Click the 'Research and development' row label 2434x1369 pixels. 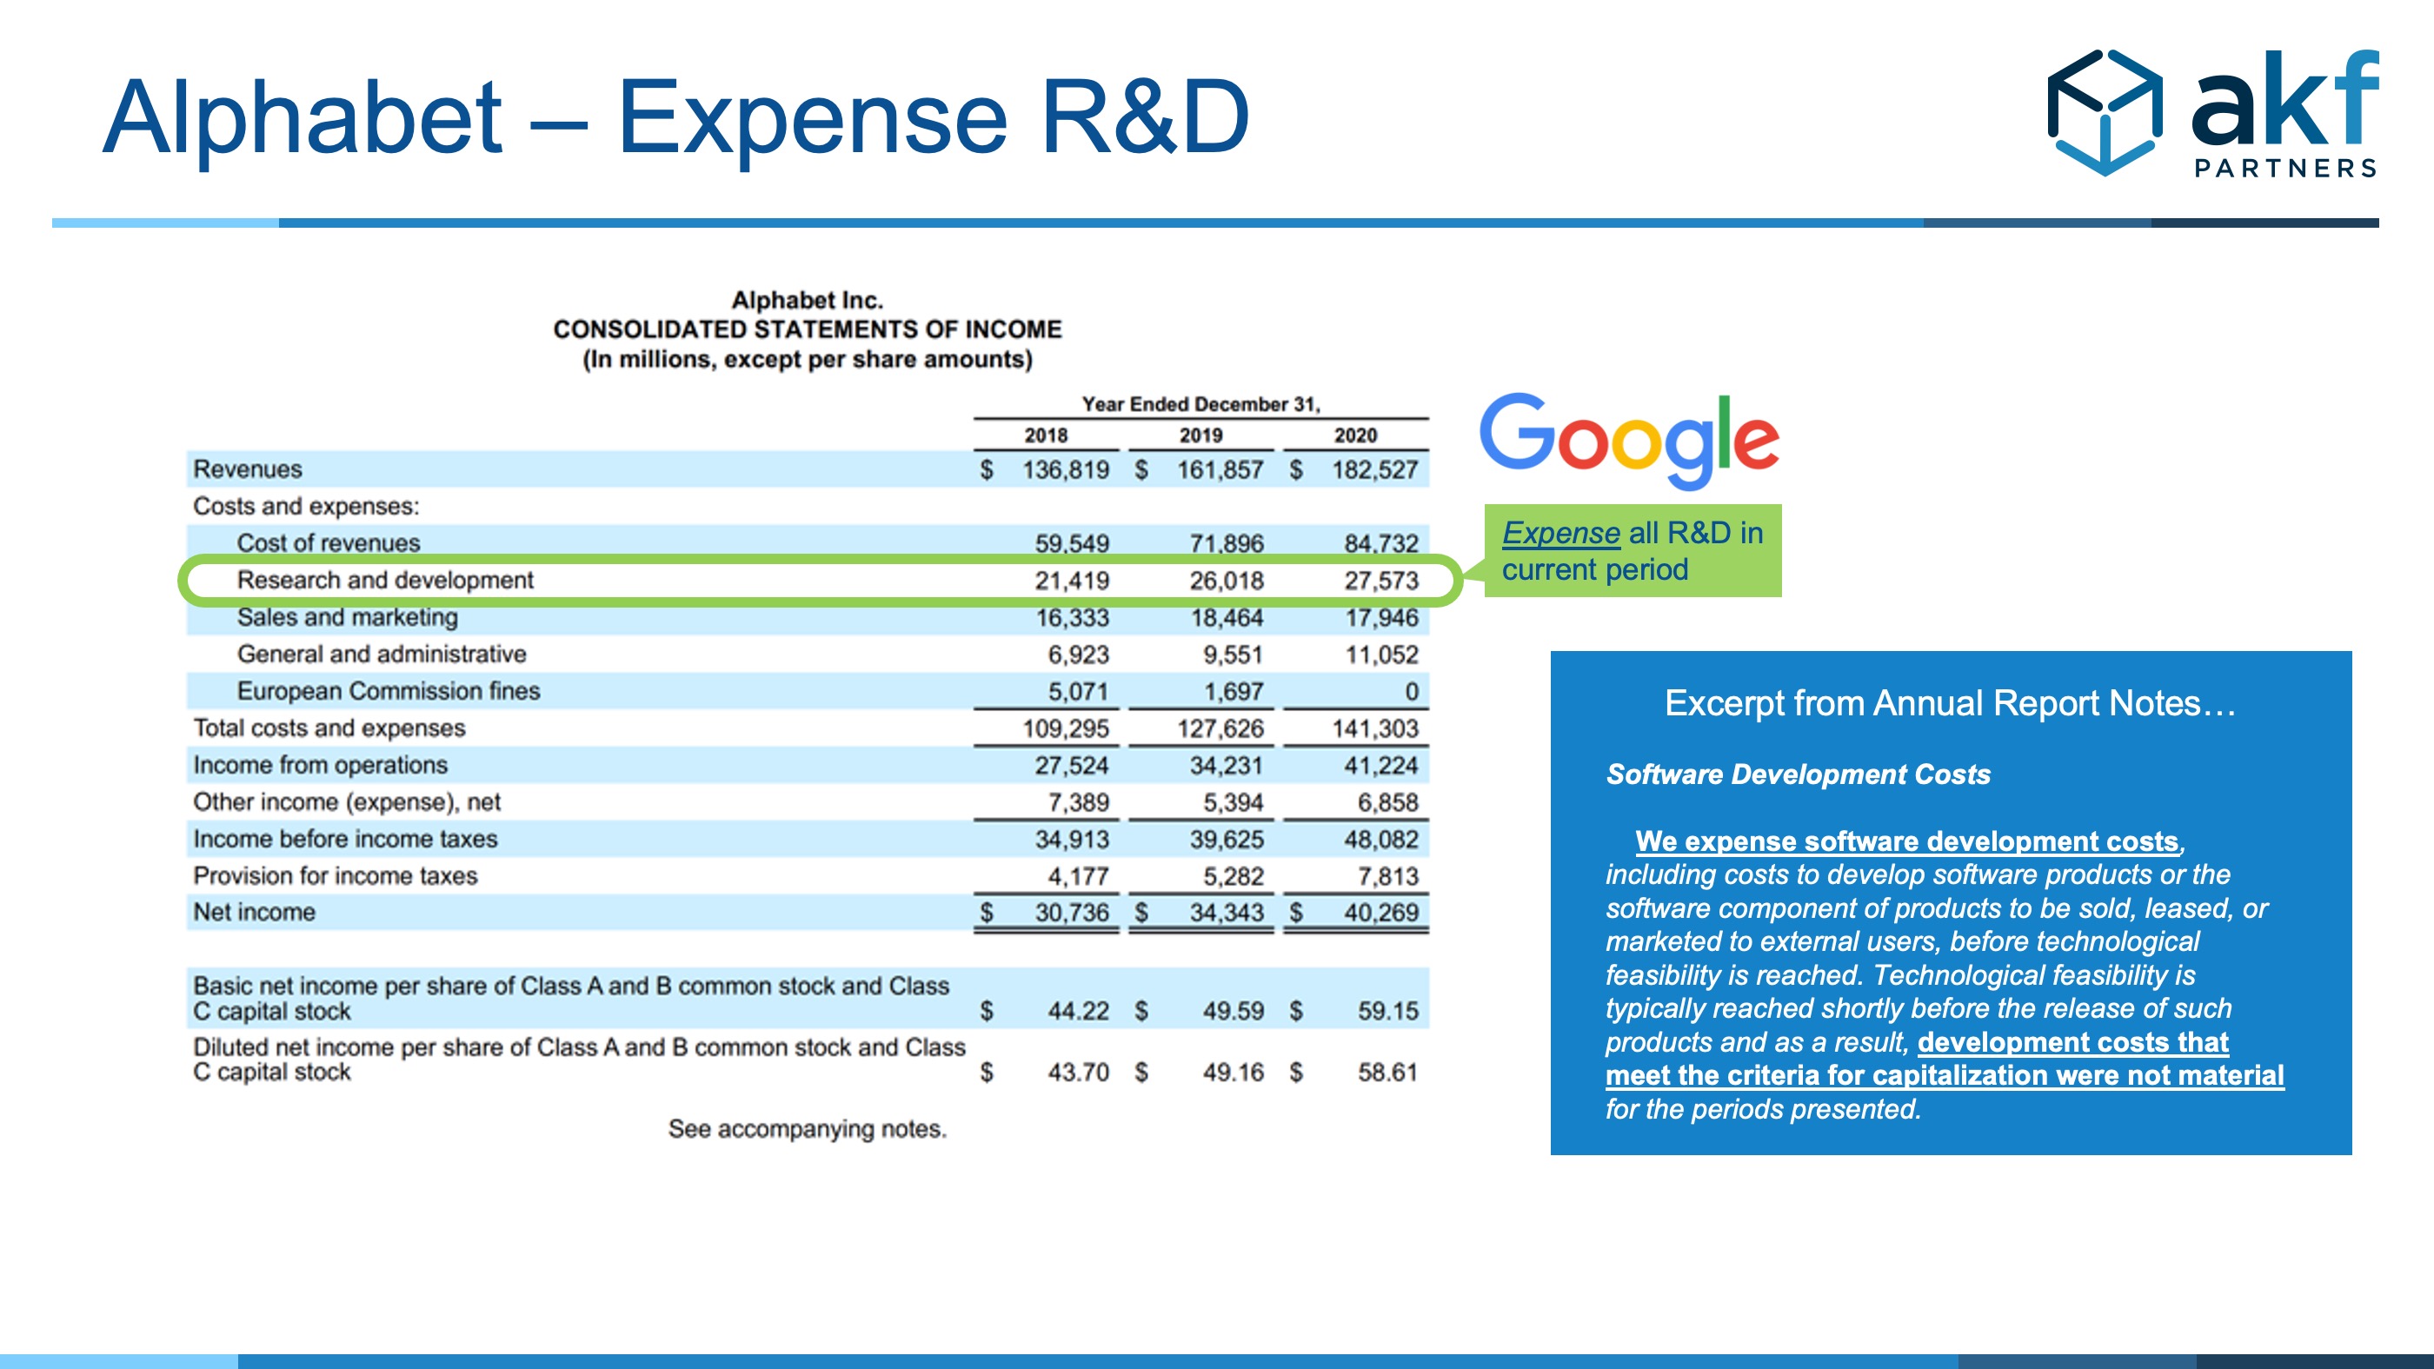[x=384, y=579]
